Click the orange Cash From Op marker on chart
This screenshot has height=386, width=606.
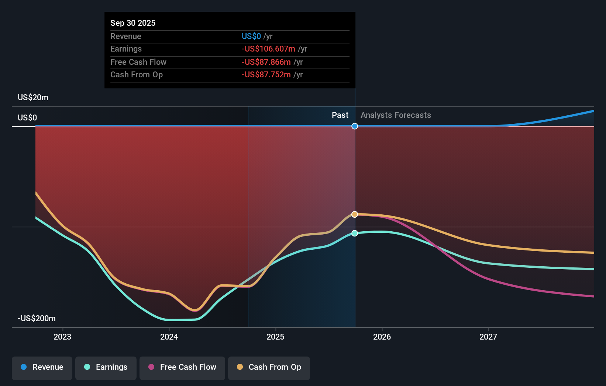click(355, 214)
